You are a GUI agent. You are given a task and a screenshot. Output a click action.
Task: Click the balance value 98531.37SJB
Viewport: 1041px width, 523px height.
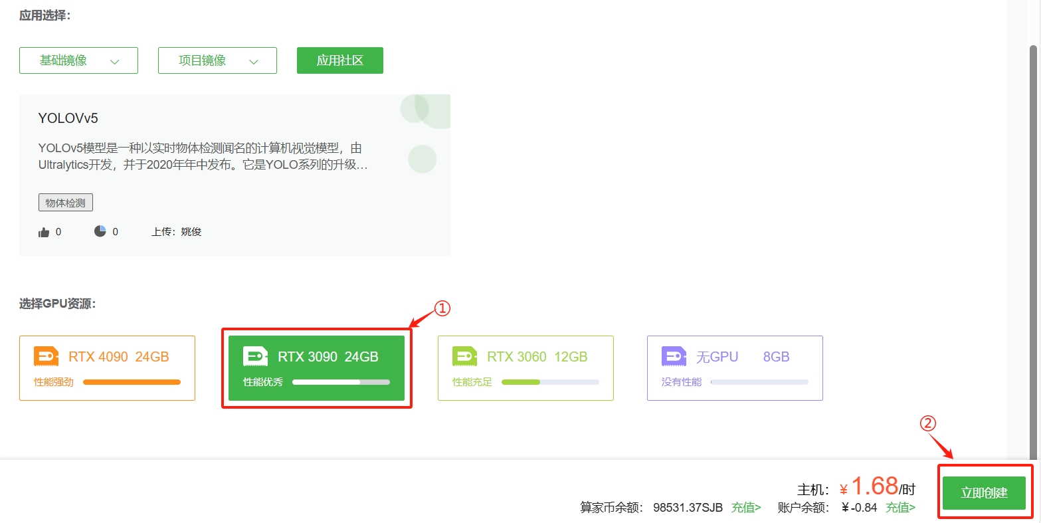(x=688, y=508)
